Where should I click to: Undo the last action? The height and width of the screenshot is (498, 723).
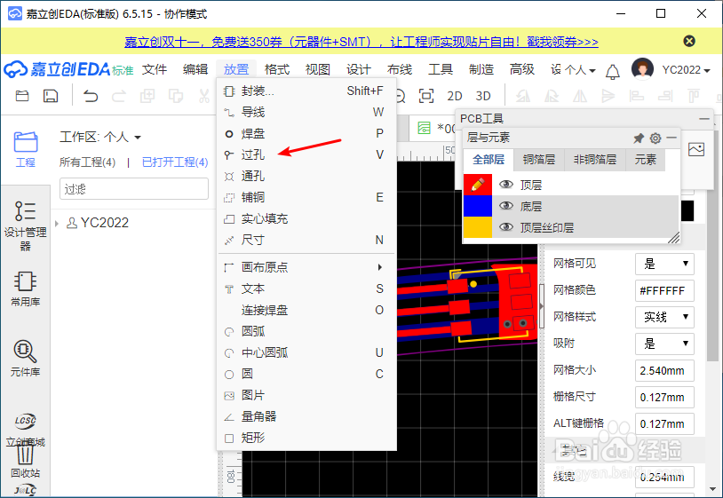click(x=91, y=96)
